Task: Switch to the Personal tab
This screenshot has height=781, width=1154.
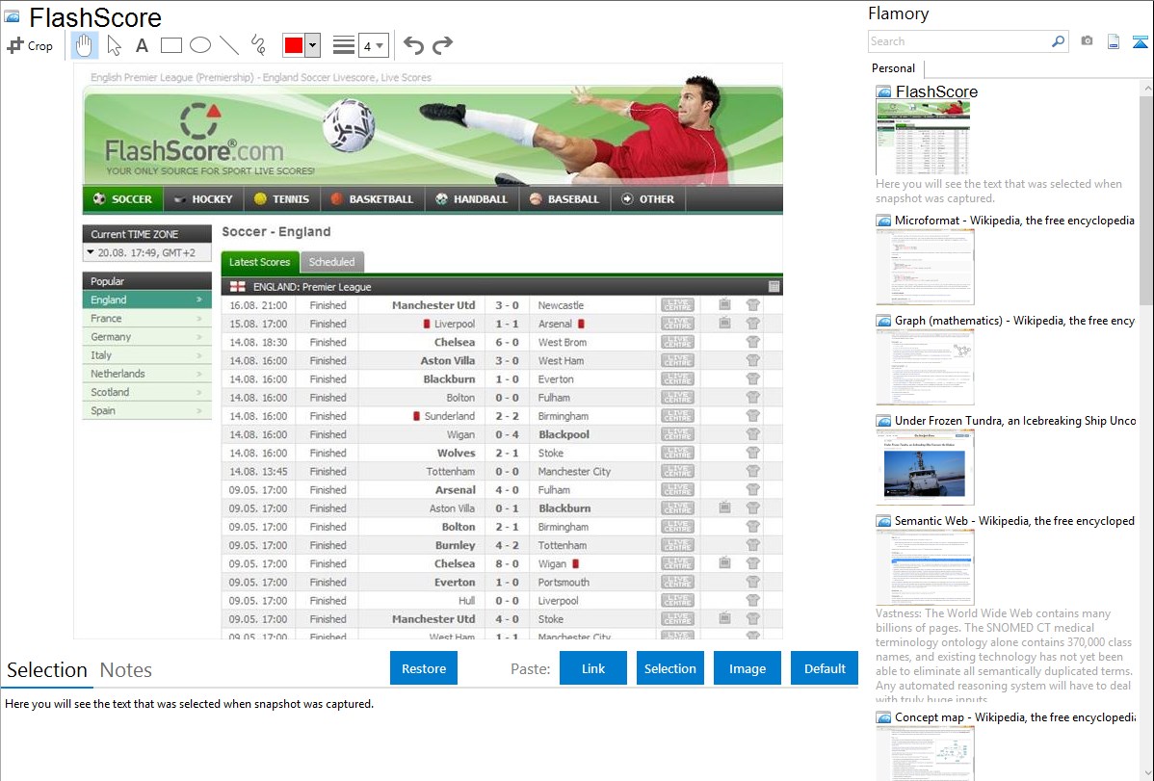Action: 894,68
